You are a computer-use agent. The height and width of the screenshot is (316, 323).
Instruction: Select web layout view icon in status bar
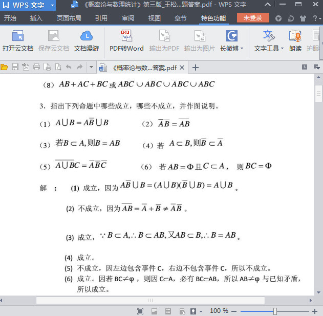tap(182, 311)
